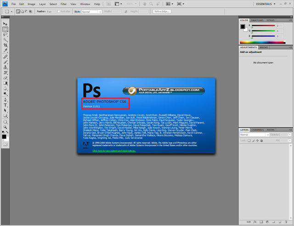Switch to the Paths tab
The width and height of the screenshot is (294, 226).
[271, 130]
